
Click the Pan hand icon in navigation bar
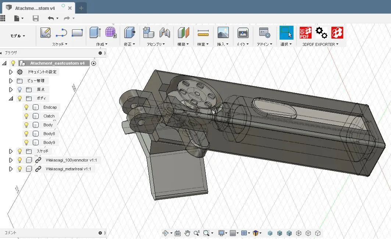pyautogui.click(x=187, y=233)
